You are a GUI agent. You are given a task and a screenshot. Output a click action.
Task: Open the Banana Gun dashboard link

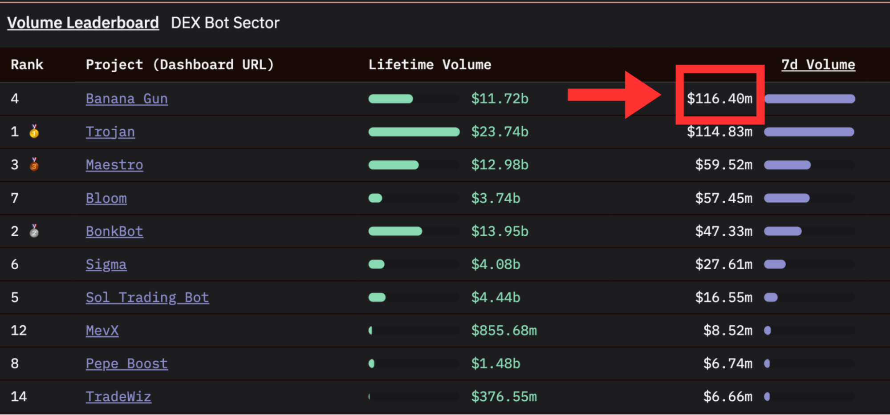[x=126, y=98]
